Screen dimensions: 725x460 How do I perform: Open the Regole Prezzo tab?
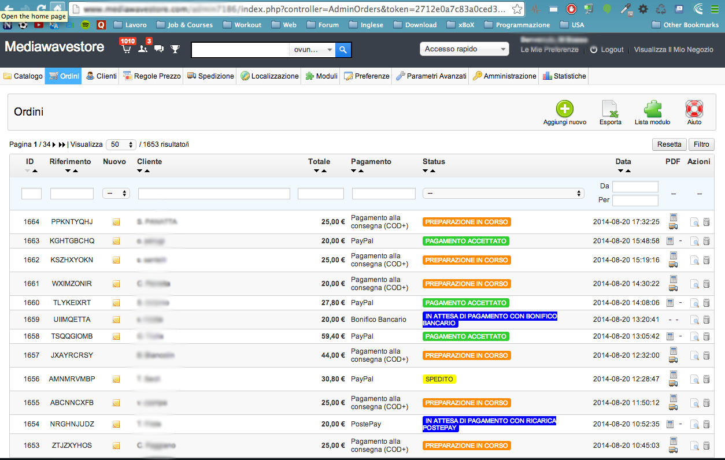tap(151, 76)
